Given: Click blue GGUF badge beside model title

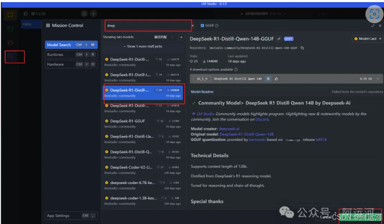Looking at the screenshot, I should pos(289,39).
